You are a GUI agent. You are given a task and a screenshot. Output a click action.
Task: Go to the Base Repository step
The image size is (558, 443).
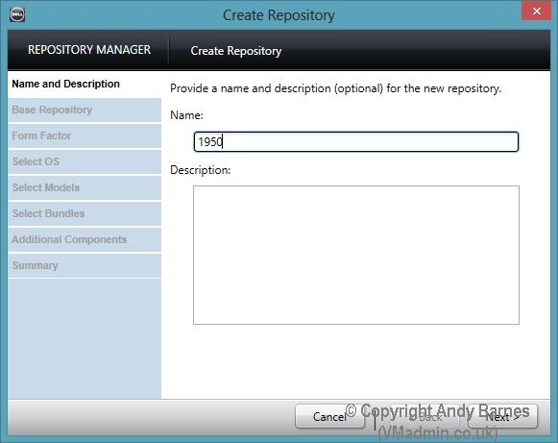pyautogui.click(x=85, y=111)
